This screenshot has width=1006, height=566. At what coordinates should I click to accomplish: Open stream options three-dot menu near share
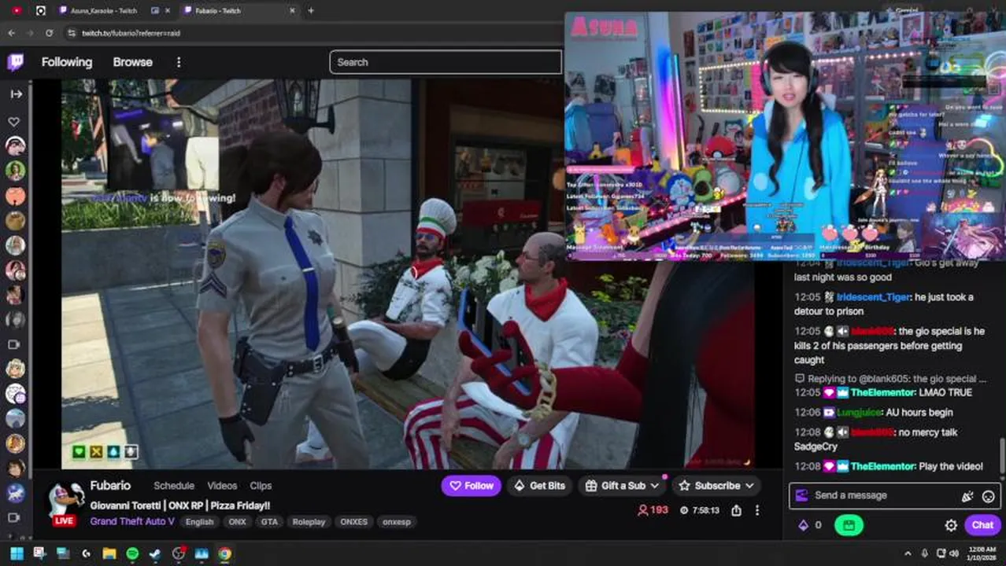point(757,510)
